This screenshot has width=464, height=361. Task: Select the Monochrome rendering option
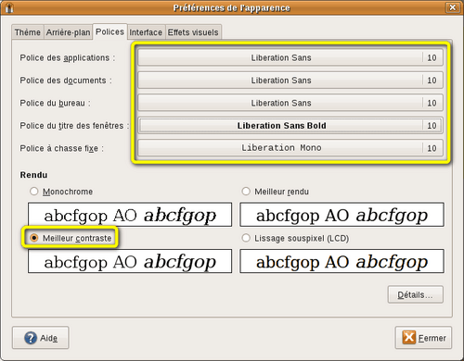point(34,192)
